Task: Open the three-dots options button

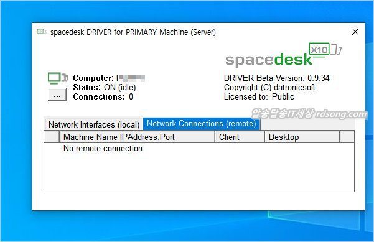Action: [57, 95]
